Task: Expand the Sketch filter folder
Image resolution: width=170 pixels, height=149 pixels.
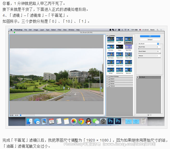Action: 107,81
